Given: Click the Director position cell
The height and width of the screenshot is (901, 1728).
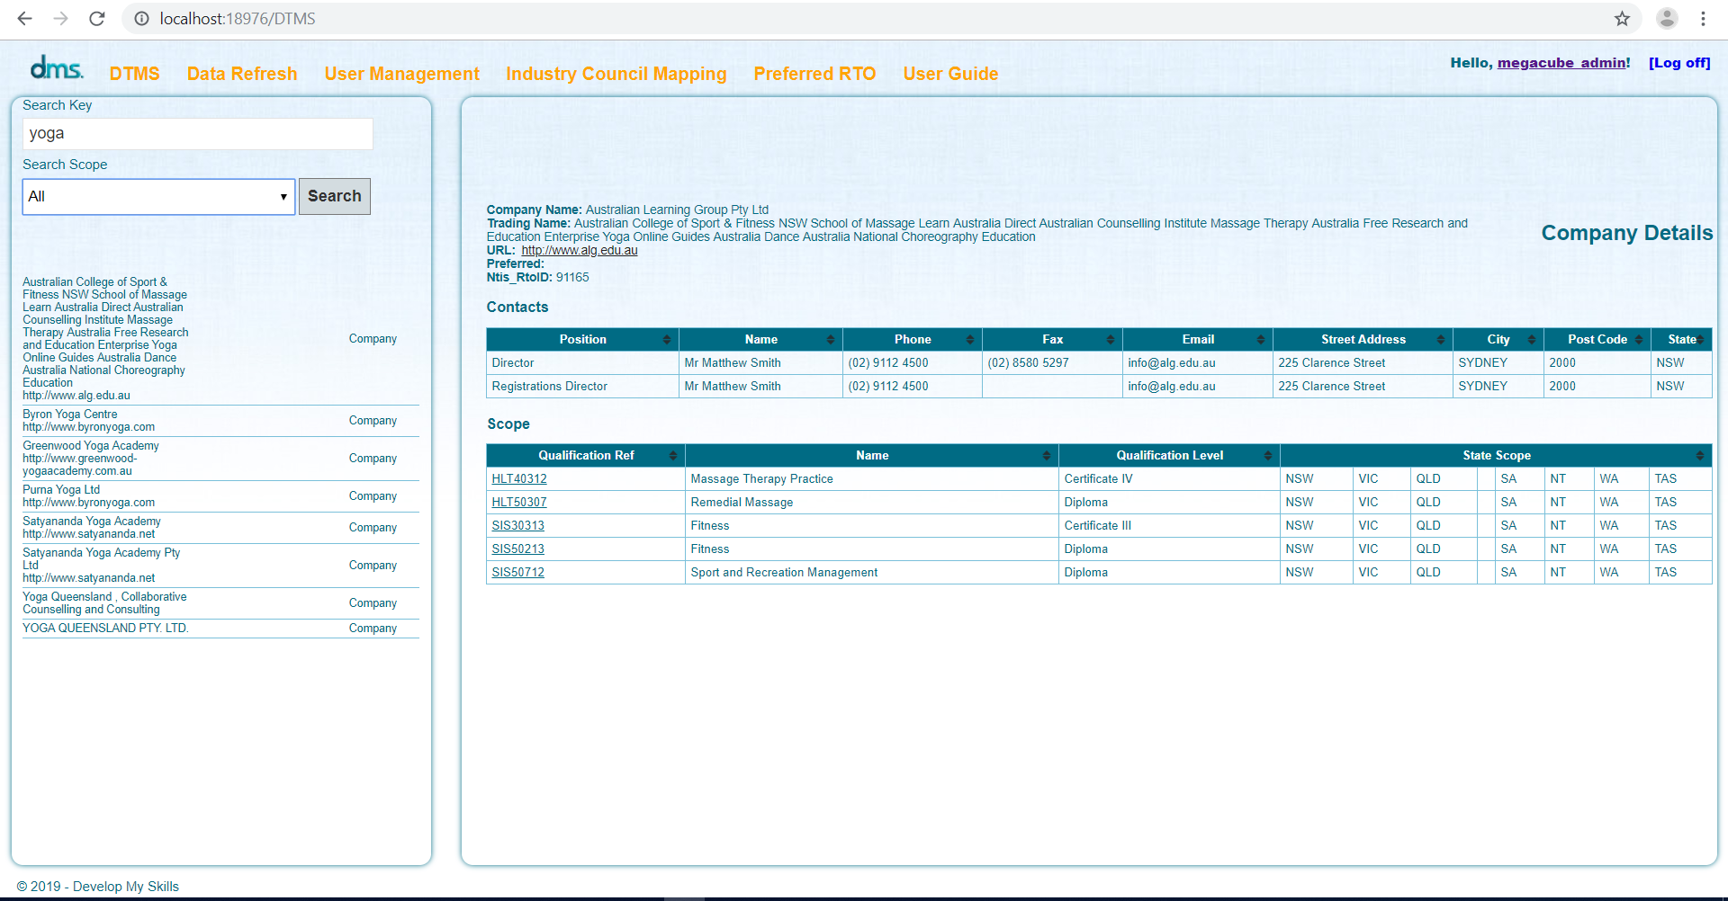Looking at the screenshot, I should [582, 362].
